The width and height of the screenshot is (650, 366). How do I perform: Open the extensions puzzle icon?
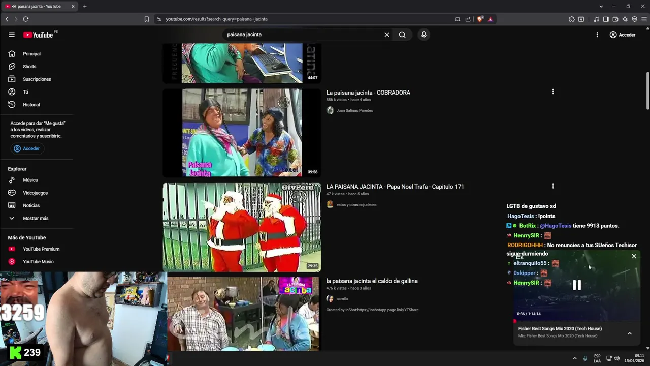[572, 19]
